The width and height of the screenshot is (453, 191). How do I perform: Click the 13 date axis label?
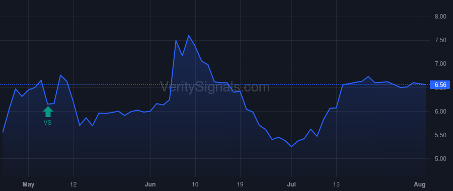(336, 184)
